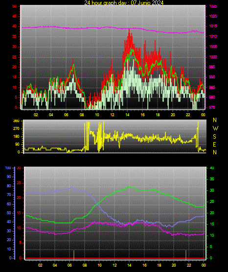Click the yellow N label atop compass scale
Screen dimensions: 228x272
215,120
